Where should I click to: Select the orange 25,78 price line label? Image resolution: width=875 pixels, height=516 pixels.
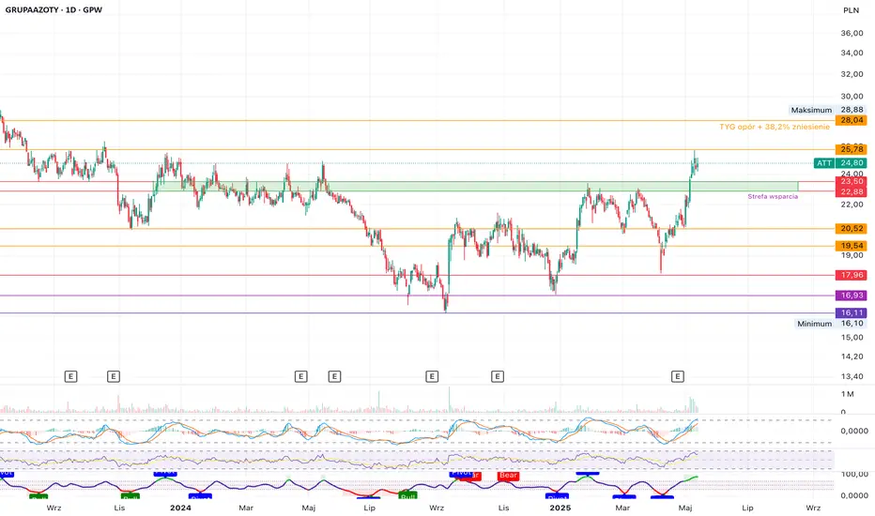(851, 149)
